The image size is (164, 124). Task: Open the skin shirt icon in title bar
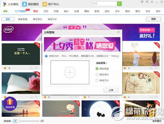click(147, 2)
